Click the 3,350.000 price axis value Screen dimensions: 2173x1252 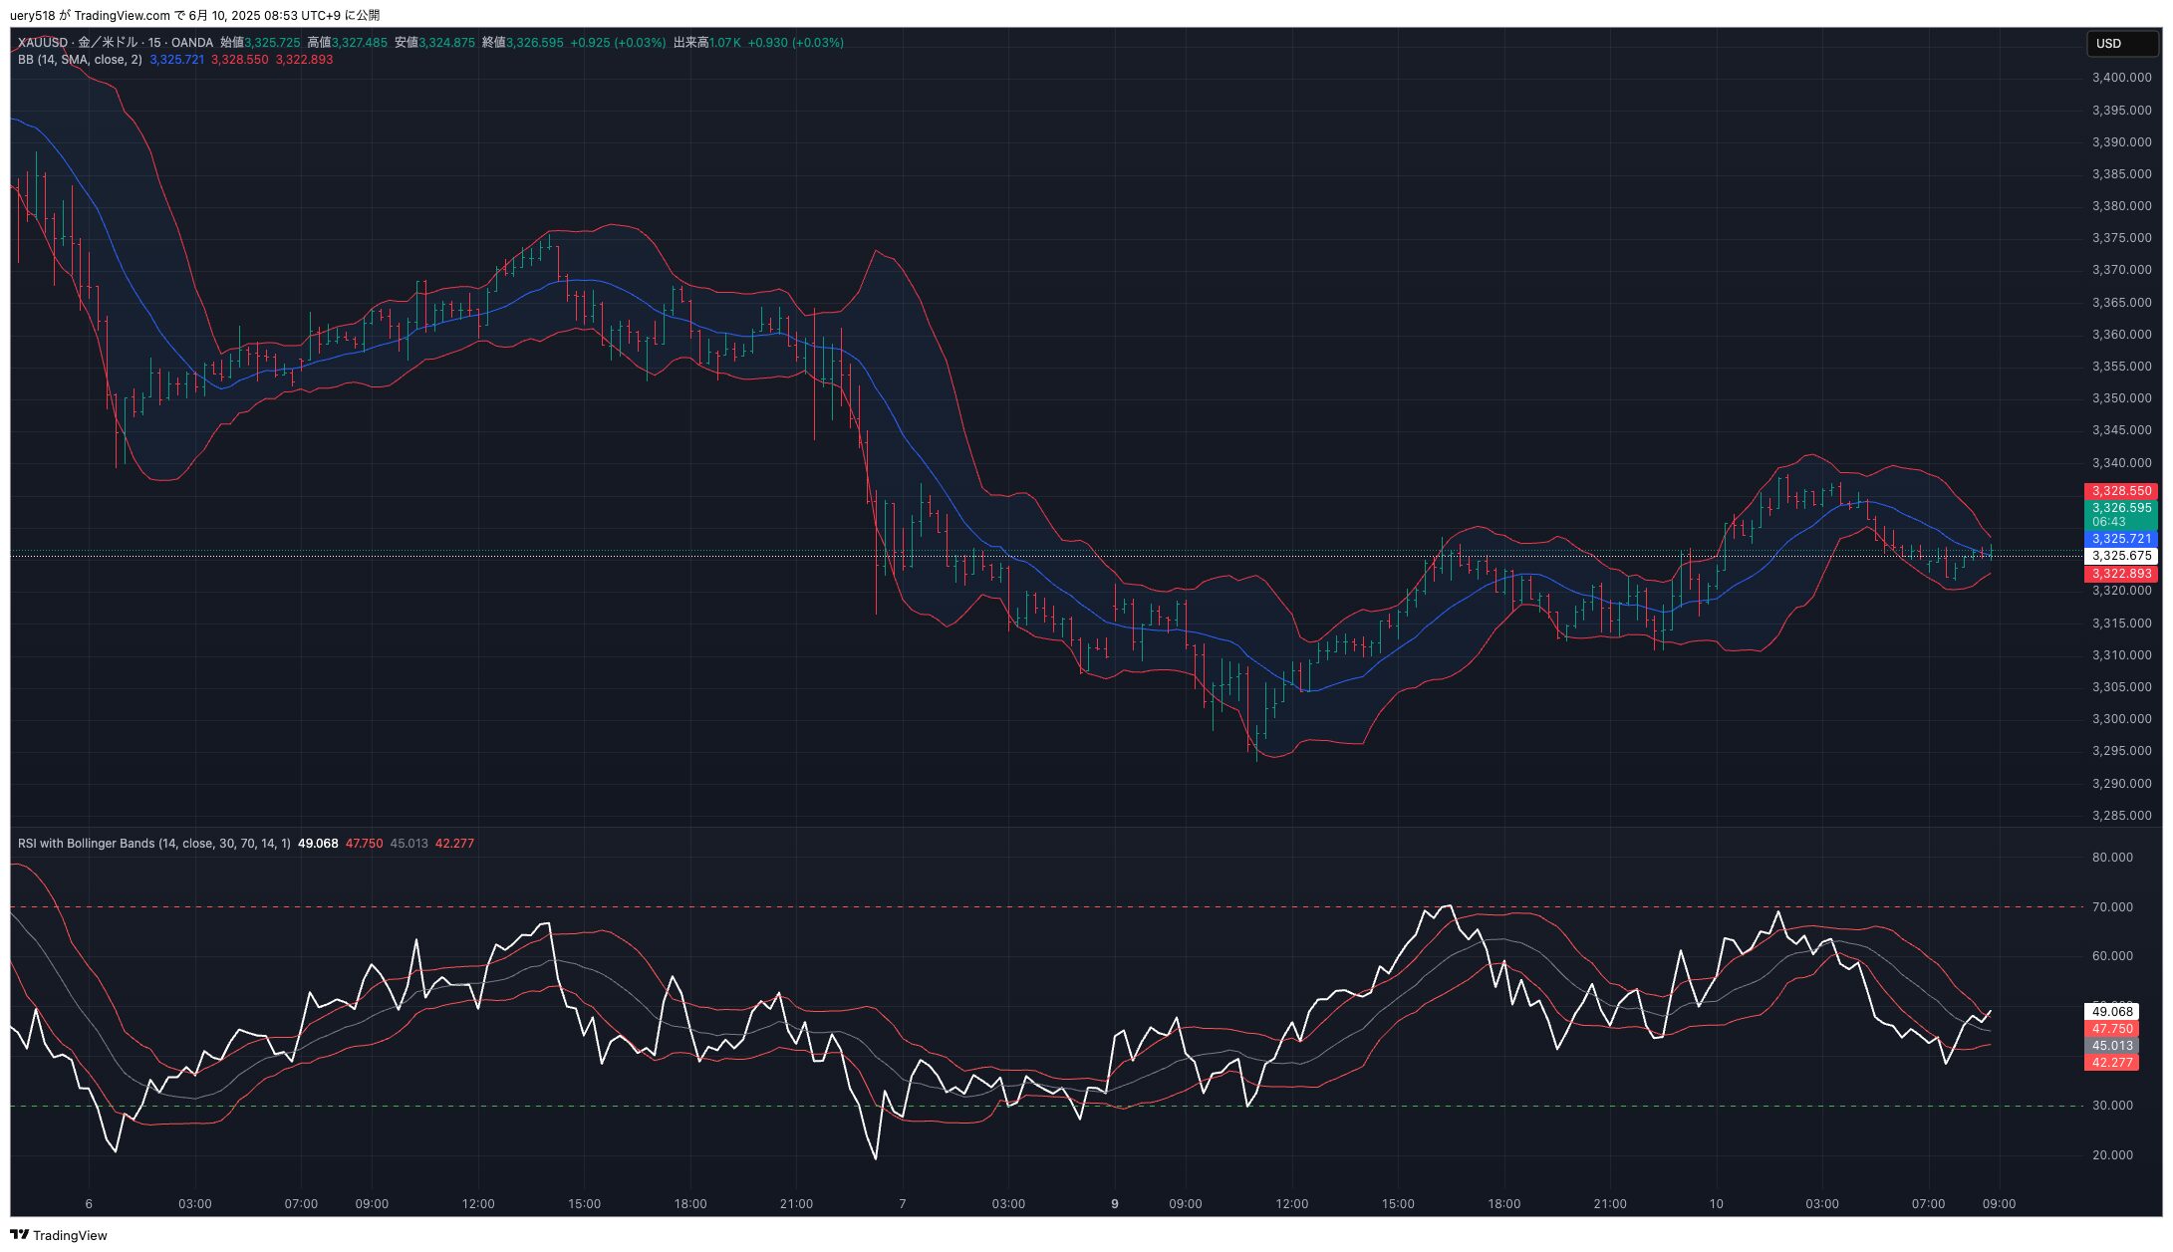[x=2121, y=398]
